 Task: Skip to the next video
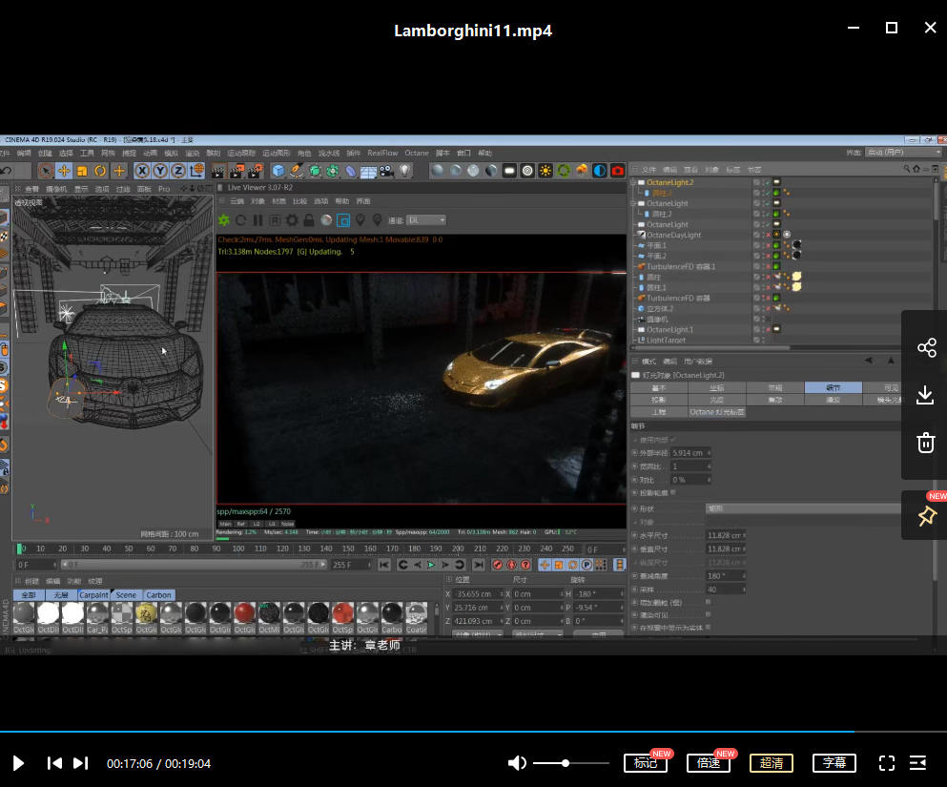[81, 763]
